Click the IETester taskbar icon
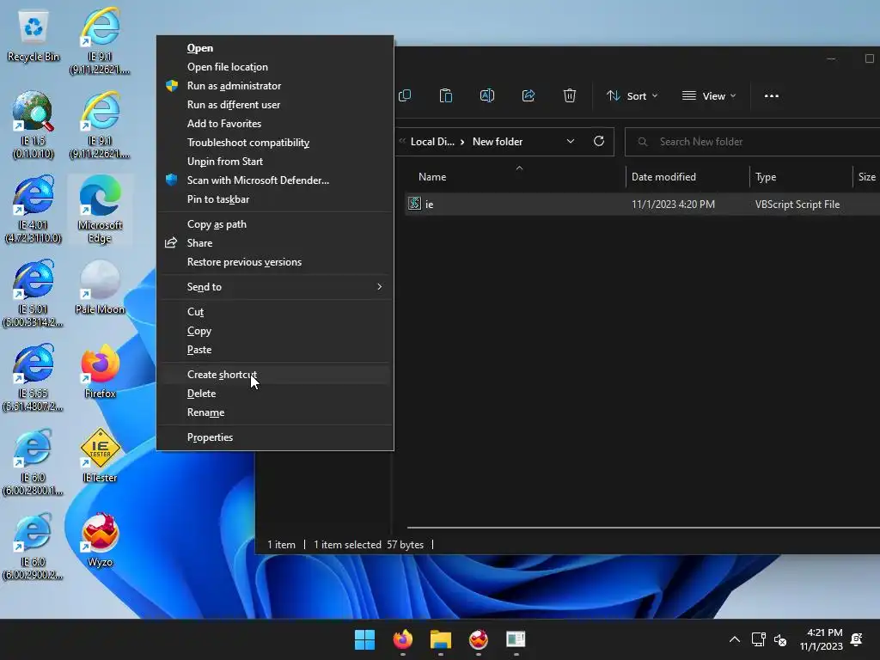The height and width of the screenshot is (660, 880). (x=516, y=639)
